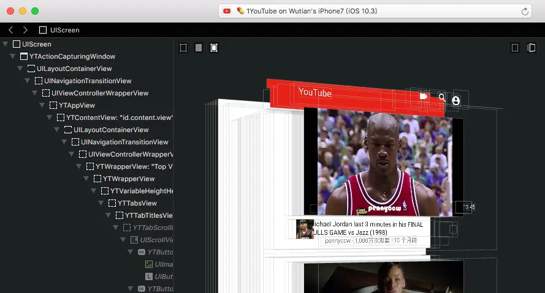This screenshot has height=293, width=545.
Task: Click the scroll view icon beside UIScrollVie
Action: pos(134,240)
